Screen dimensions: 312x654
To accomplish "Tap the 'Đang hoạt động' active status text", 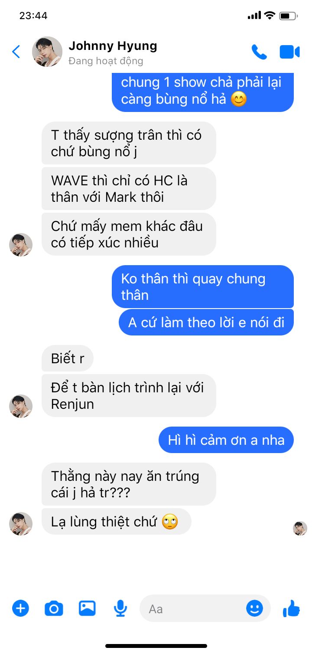I will pos(106,61).
